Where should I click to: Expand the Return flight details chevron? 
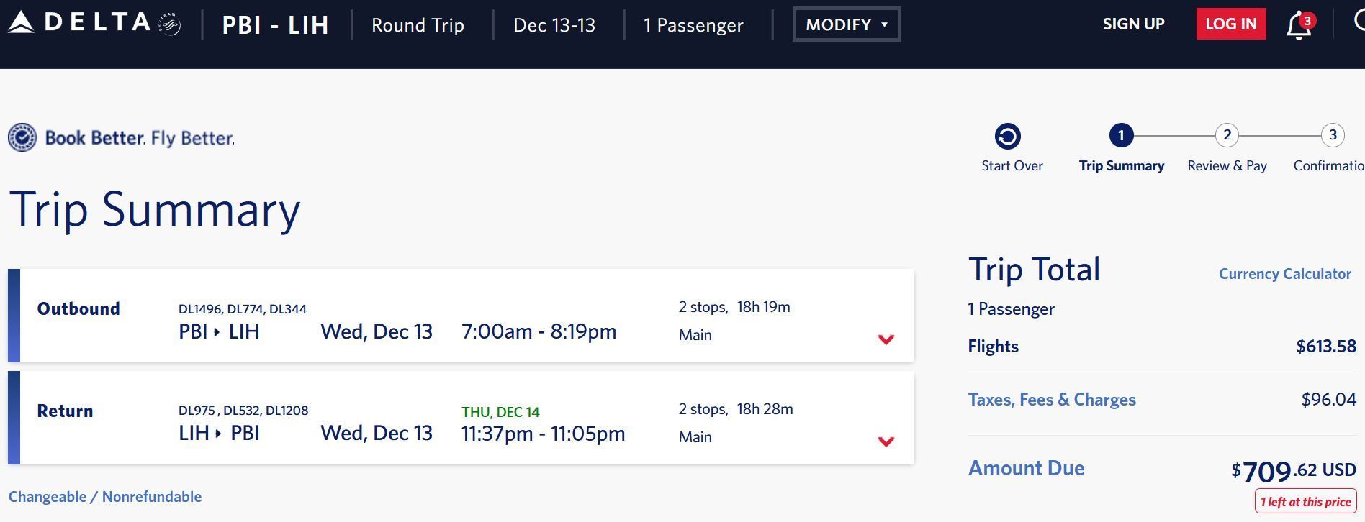pos(886,441)
